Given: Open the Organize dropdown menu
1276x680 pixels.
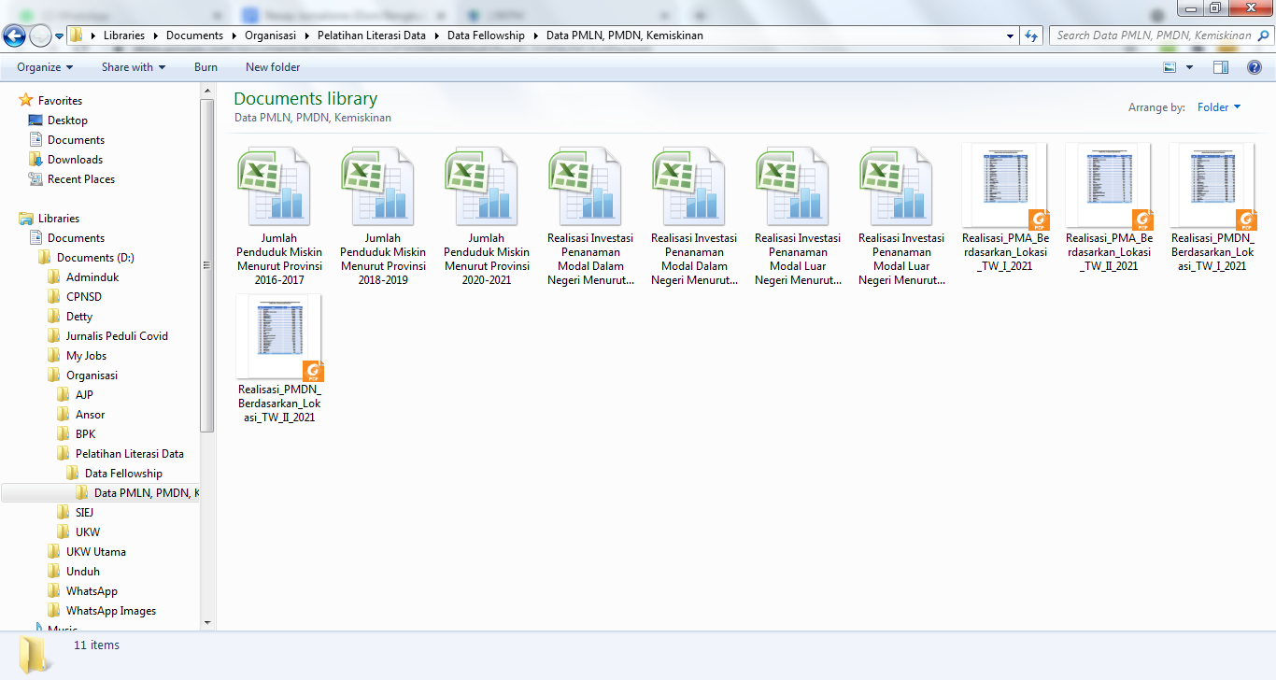Looking at the screenshot, I should click(x=45, y=67).
